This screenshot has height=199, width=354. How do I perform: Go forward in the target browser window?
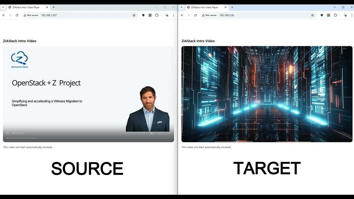pyautogui.click(x=189, y=15)
